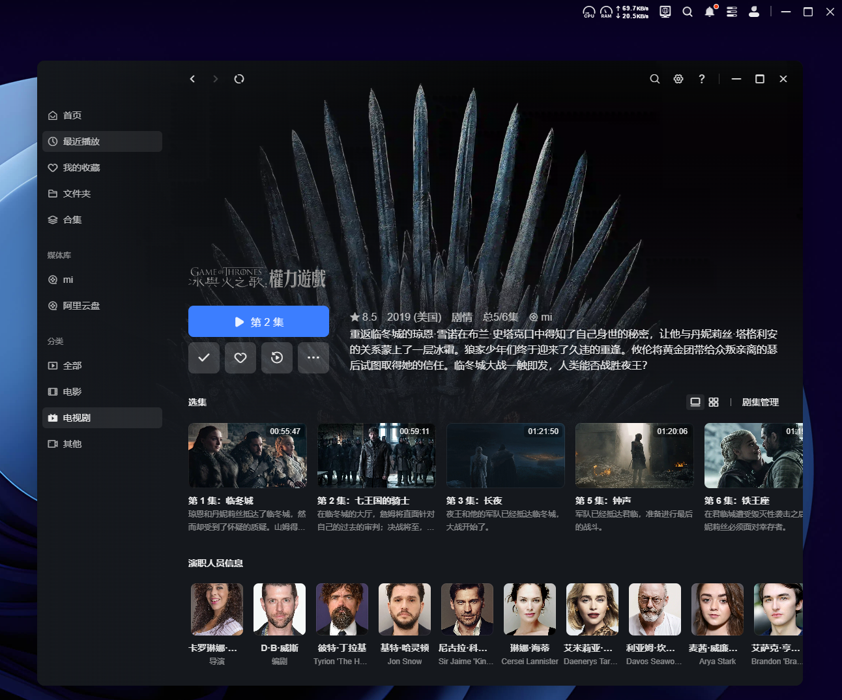
Task: Open more options ellipsis button
Action: [313, 358]
